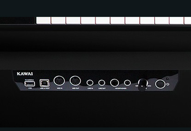Click the leftmost visible white piano key

43,20
